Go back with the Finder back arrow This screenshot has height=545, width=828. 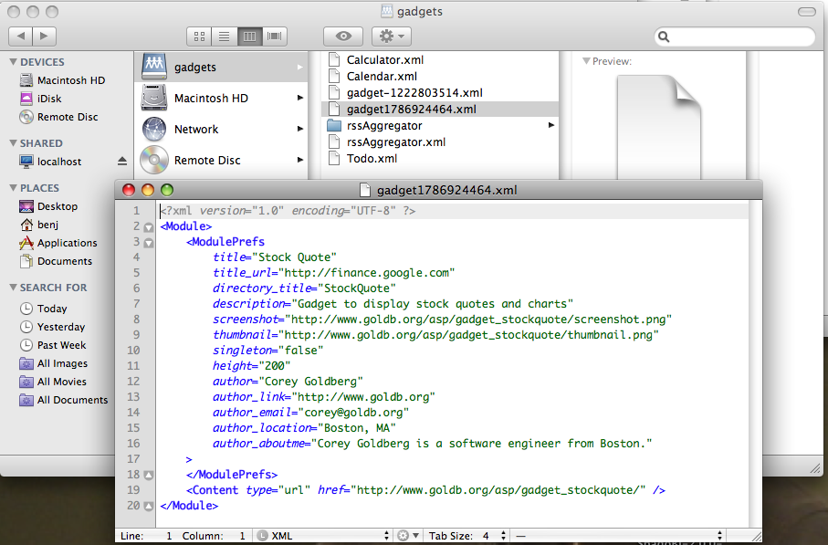tap(20, 37)
